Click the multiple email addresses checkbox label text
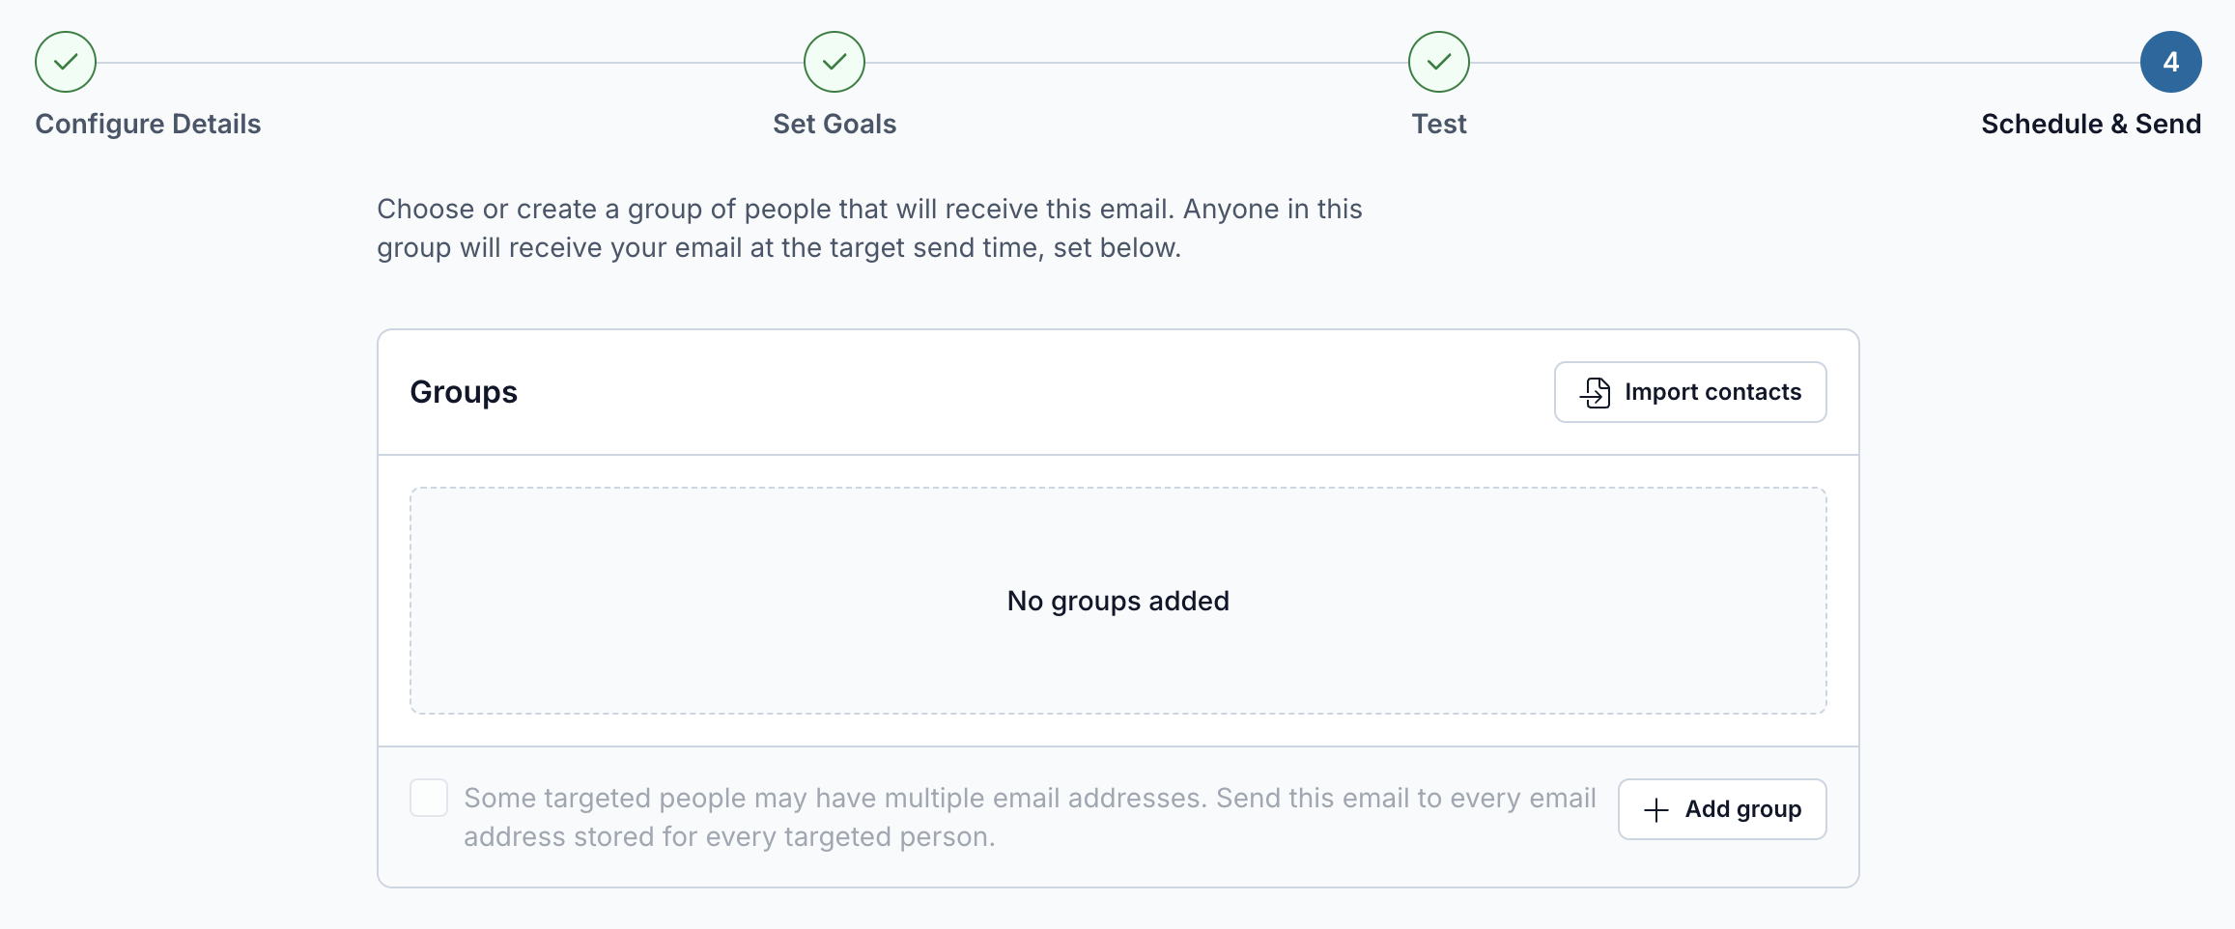This screenshot has height=929, width=2235. pyautogui.click(x=1030, y=817)
